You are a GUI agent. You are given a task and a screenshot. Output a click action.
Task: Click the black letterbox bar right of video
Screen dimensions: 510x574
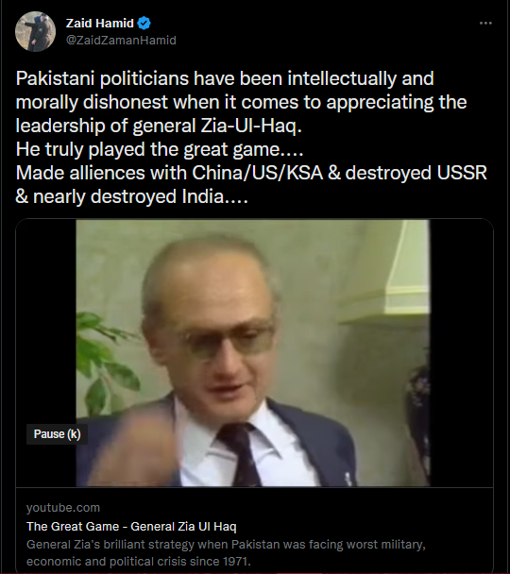point(461,353)
